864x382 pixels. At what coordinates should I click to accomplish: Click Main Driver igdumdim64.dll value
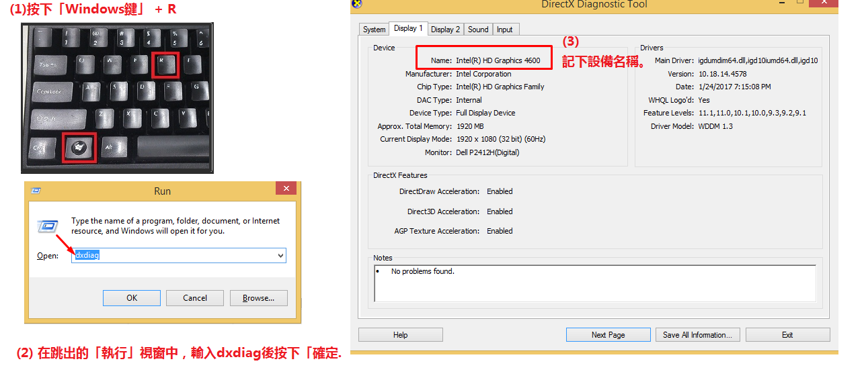[758, 60]
